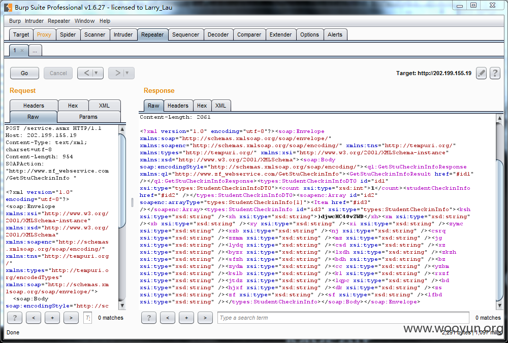
Task: Open Response Hex tab
Action: [202, 106]
